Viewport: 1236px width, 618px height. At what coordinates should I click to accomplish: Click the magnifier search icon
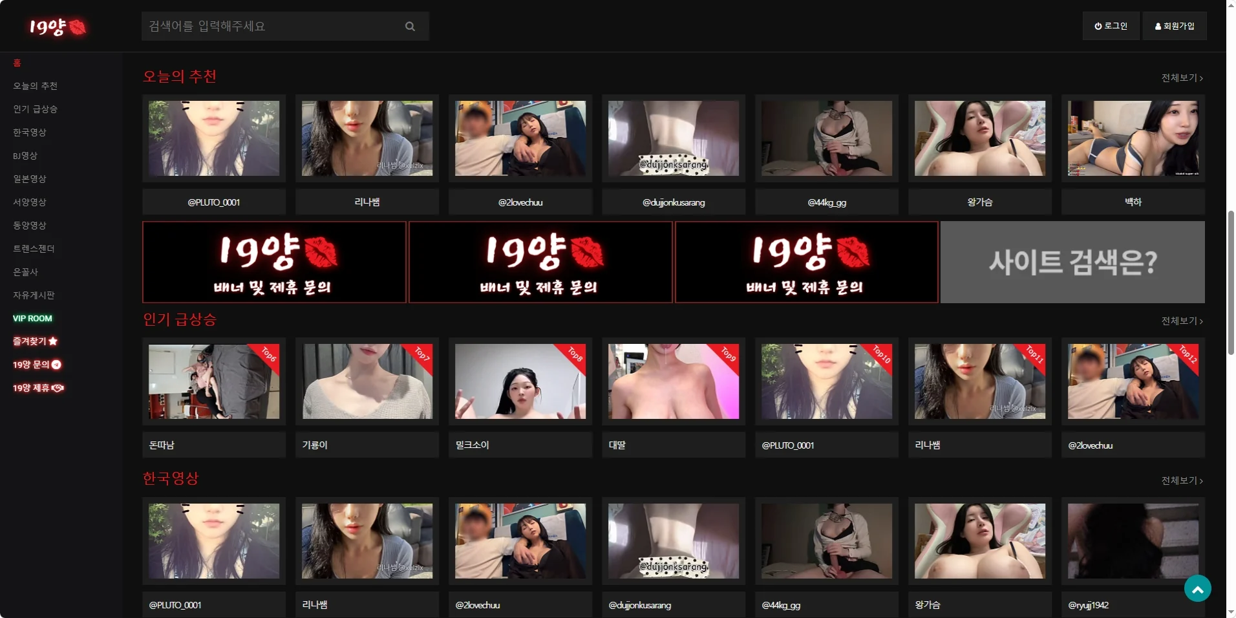(410, 27)
